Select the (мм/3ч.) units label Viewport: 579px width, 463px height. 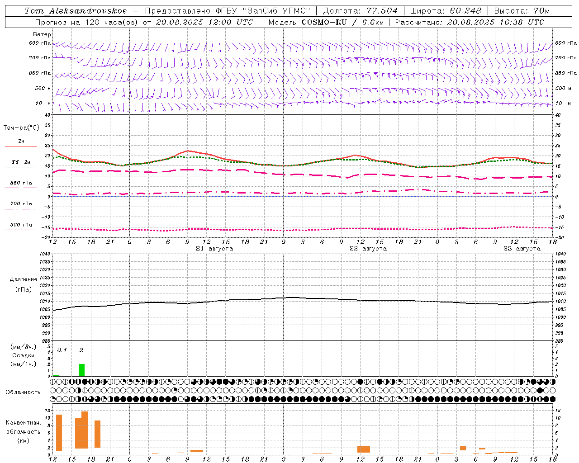[x=23, y=347]
